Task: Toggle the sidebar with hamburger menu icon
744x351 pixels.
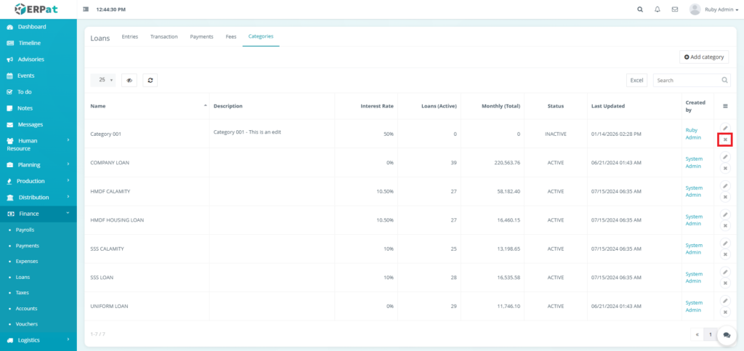Action: 86,9
